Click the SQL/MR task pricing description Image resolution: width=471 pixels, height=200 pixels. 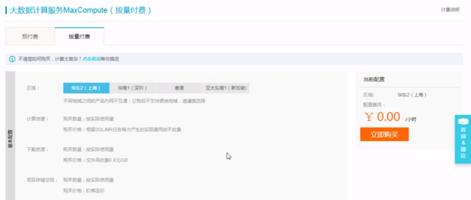pos(122,130)
